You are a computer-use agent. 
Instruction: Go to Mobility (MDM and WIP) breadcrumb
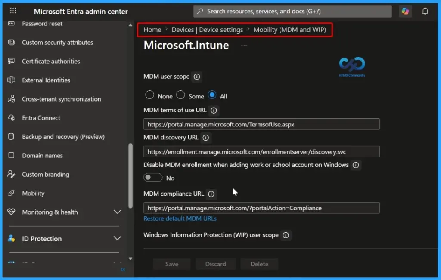pyautogui.click(x=290, y=30)
